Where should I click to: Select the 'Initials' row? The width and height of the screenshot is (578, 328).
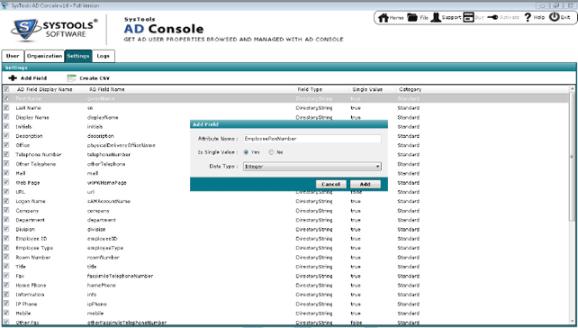click(285, 126)
